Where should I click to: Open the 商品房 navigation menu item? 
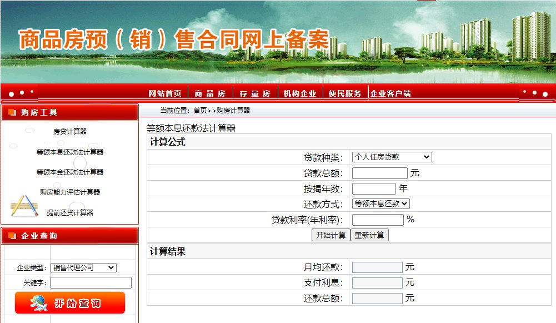210,93
